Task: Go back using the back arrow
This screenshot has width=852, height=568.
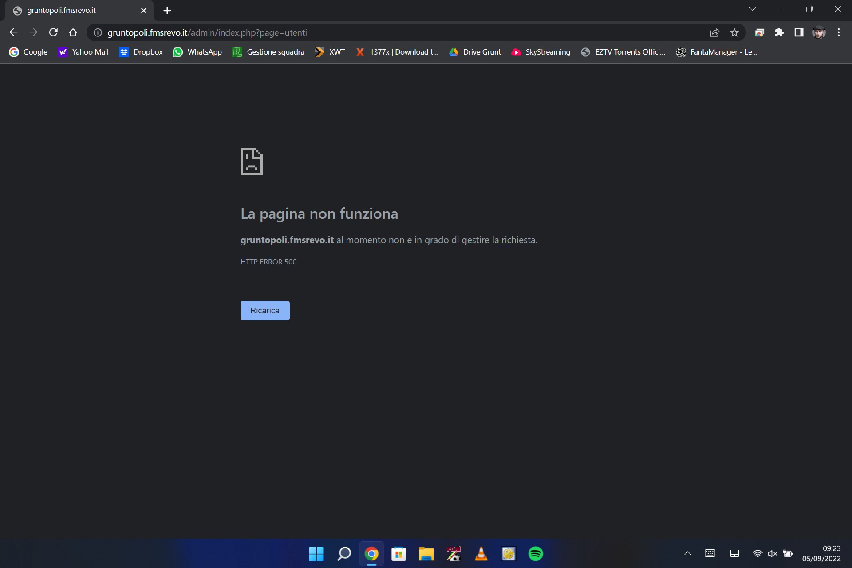Action: pyautogui.click(x=13, y=32)
